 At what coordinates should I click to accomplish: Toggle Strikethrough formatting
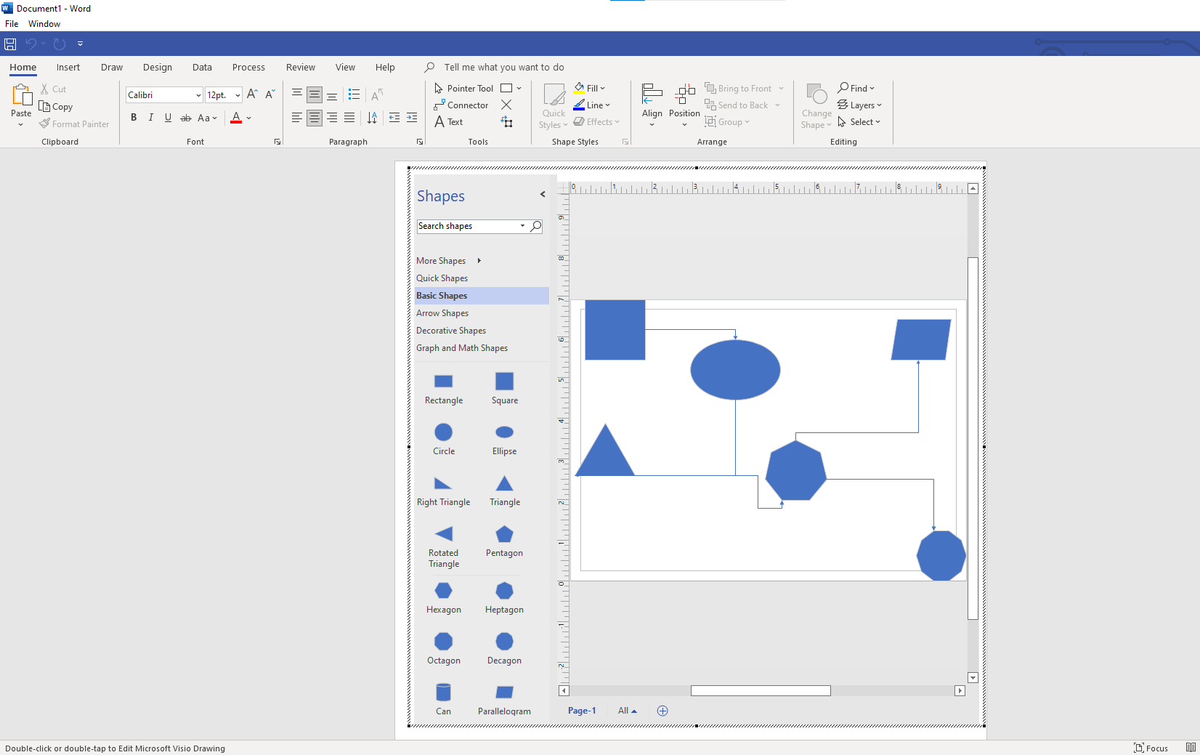[x=186, y=118]
